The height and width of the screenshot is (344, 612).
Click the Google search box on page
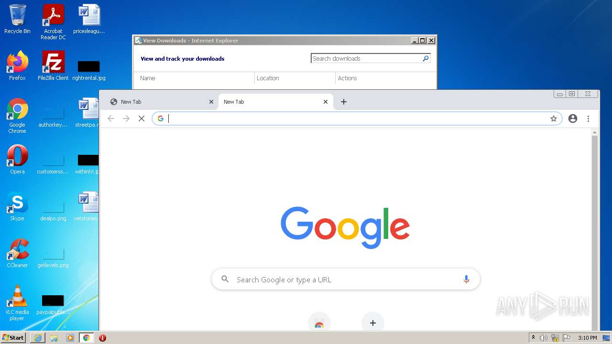(x=346, y=279)
